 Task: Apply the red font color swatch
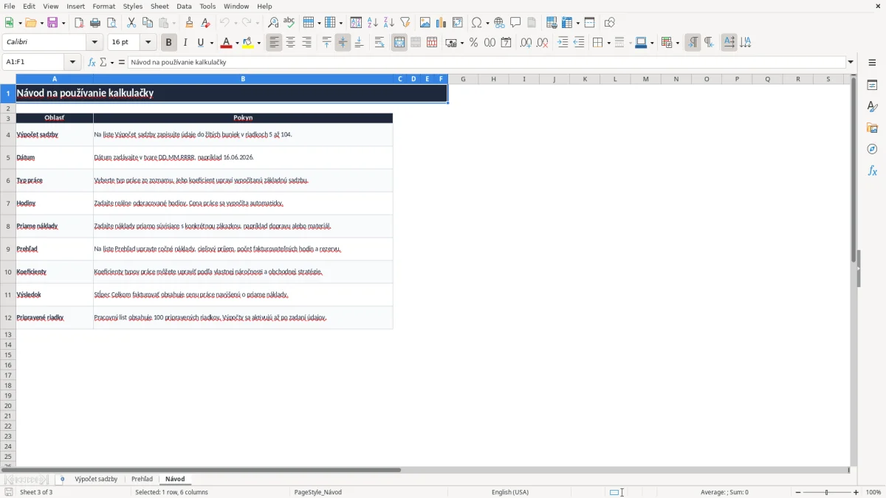226,43
